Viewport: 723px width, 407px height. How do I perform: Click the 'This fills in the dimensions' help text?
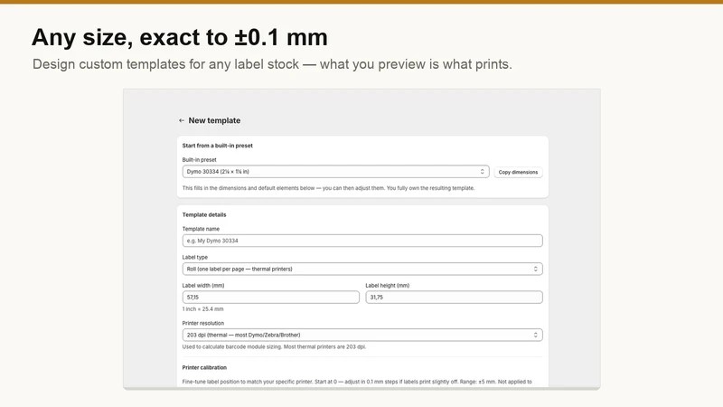pos(328,188)
